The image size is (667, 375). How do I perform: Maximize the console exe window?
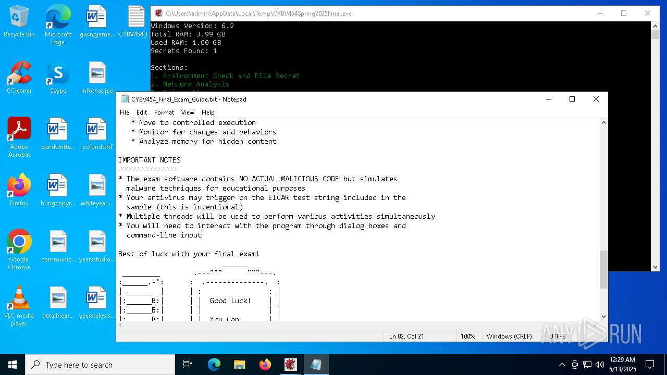[x=623, y=13]
